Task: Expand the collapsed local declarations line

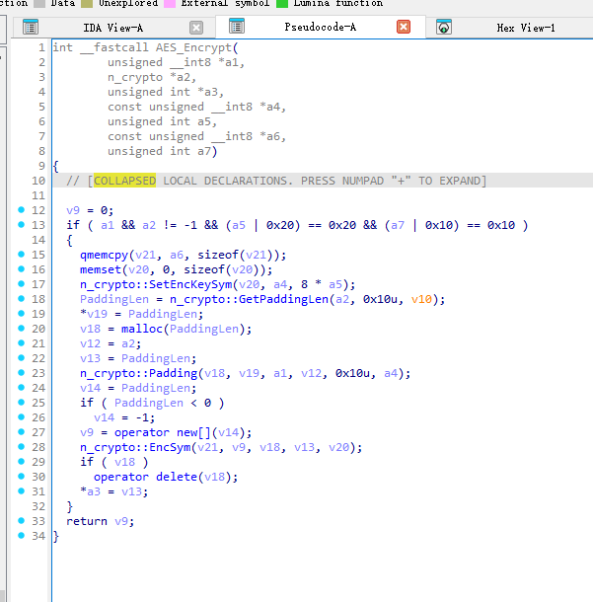Action: tap(276, 181)
